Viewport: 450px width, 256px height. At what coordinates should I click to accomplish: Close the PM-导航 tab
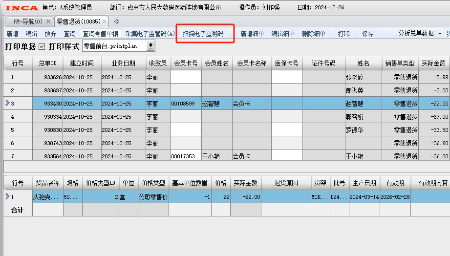(48, 21)
